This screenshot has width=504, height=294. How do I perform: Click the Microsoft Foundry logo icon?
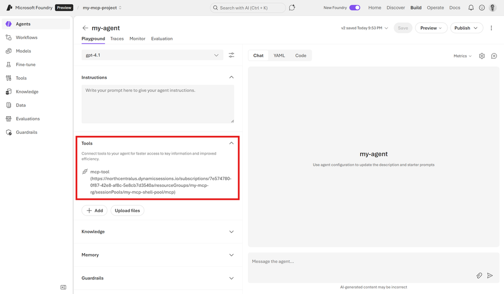pos(9,8)
